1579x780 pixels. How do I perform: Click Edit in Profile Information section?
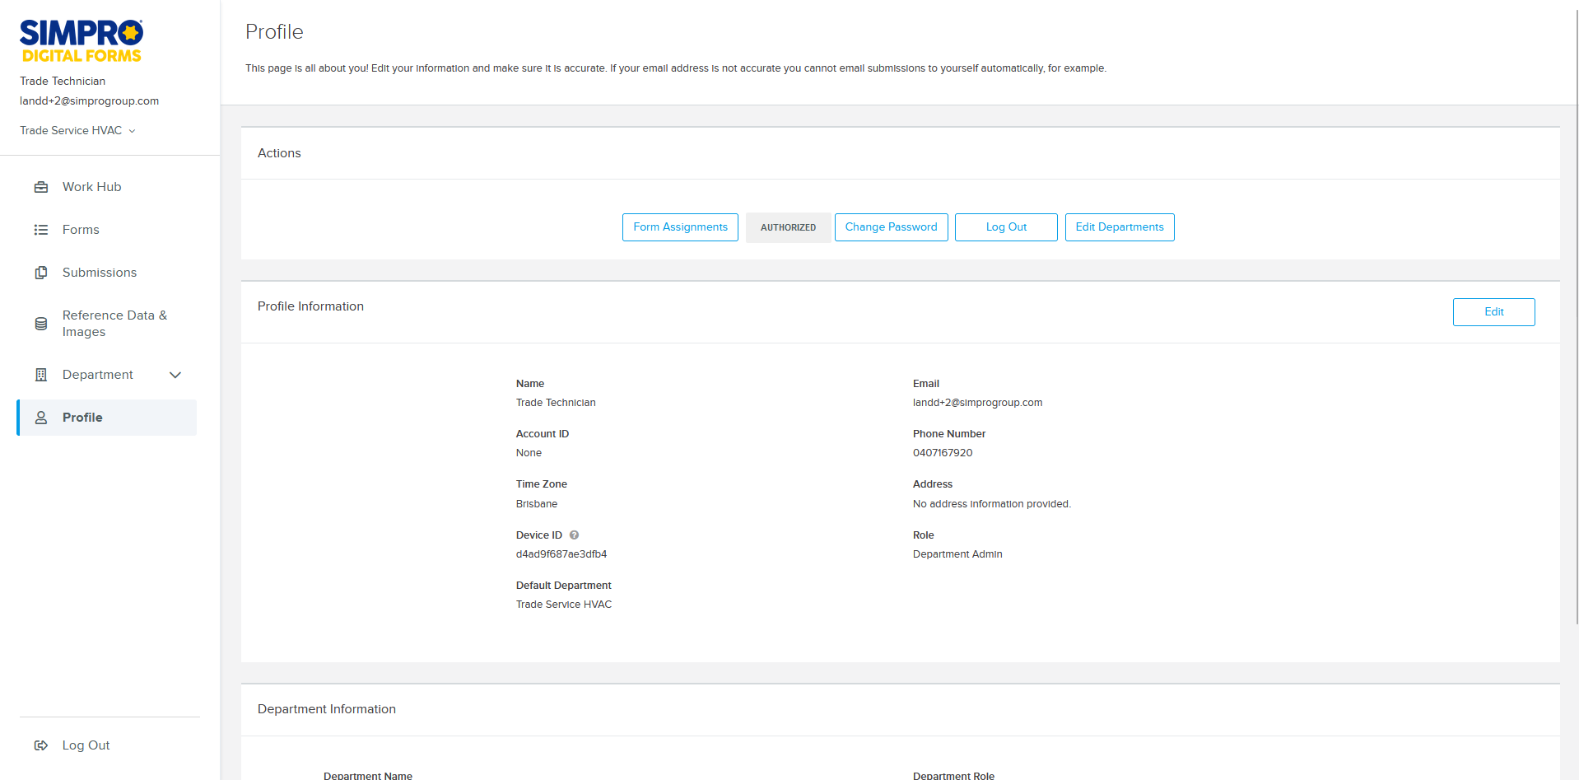point(1493,312)
